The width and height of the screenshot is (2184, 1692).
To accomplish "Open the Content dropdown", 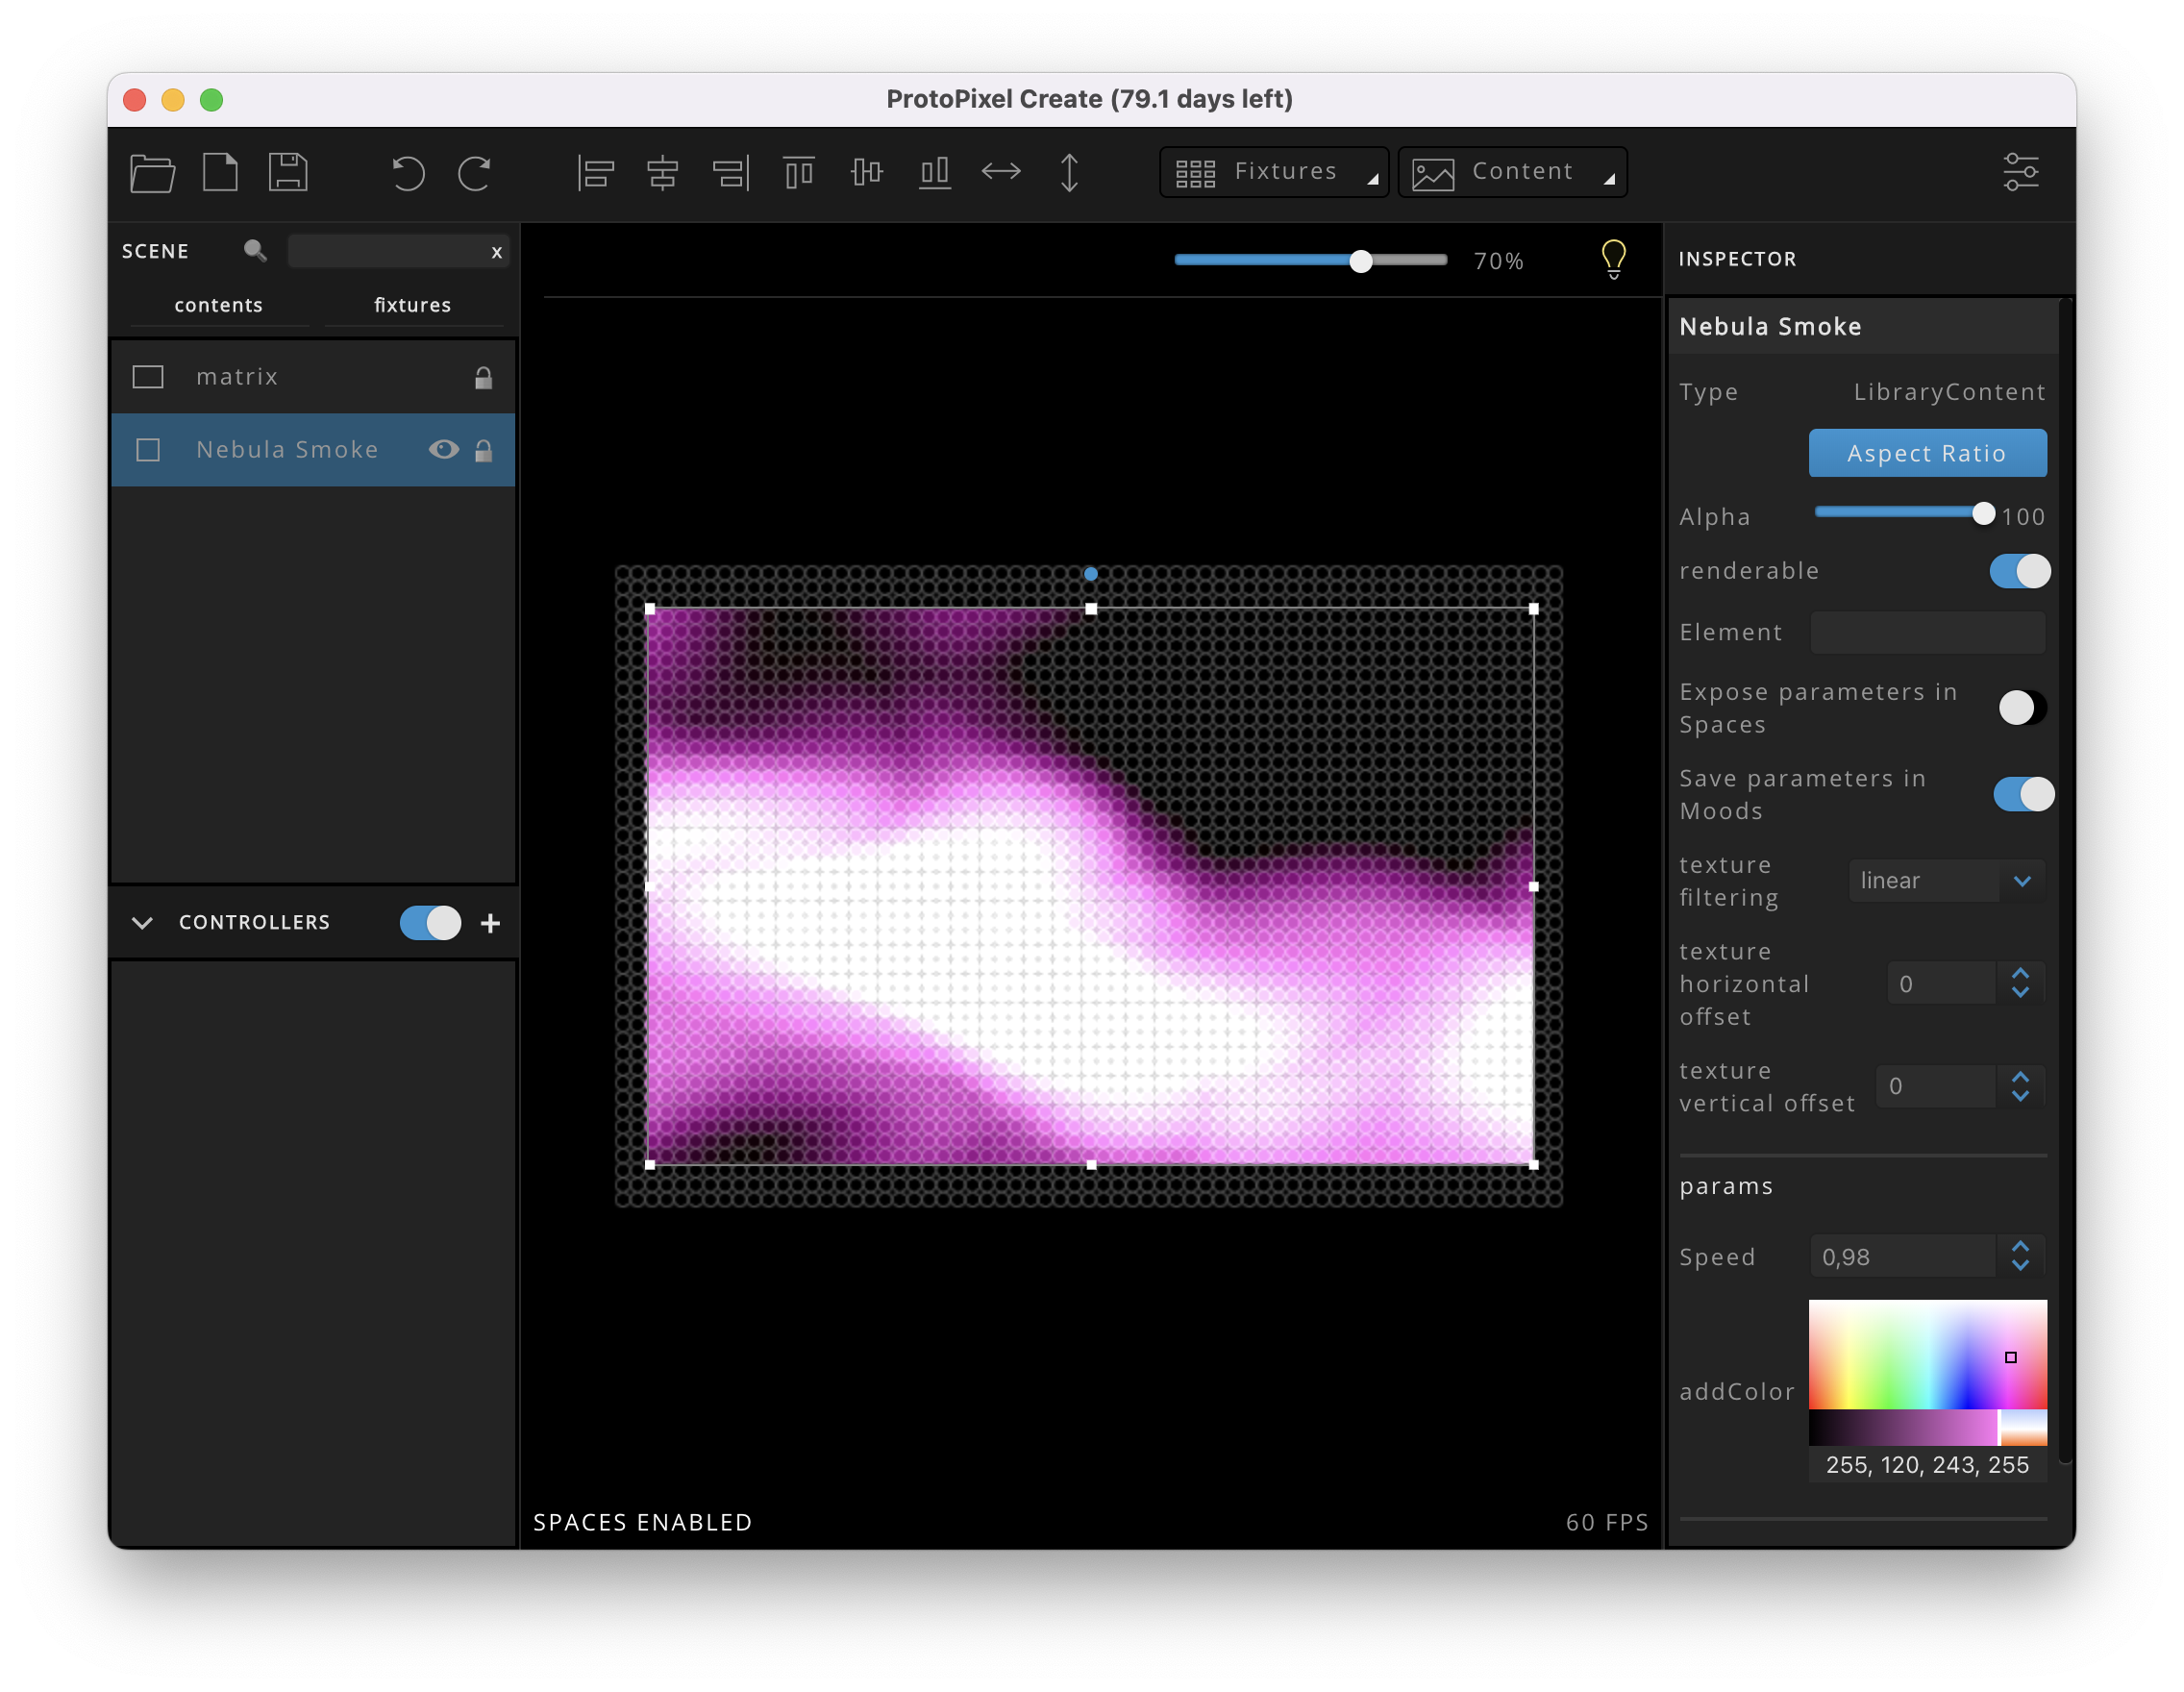I will tap(1512, 172).
